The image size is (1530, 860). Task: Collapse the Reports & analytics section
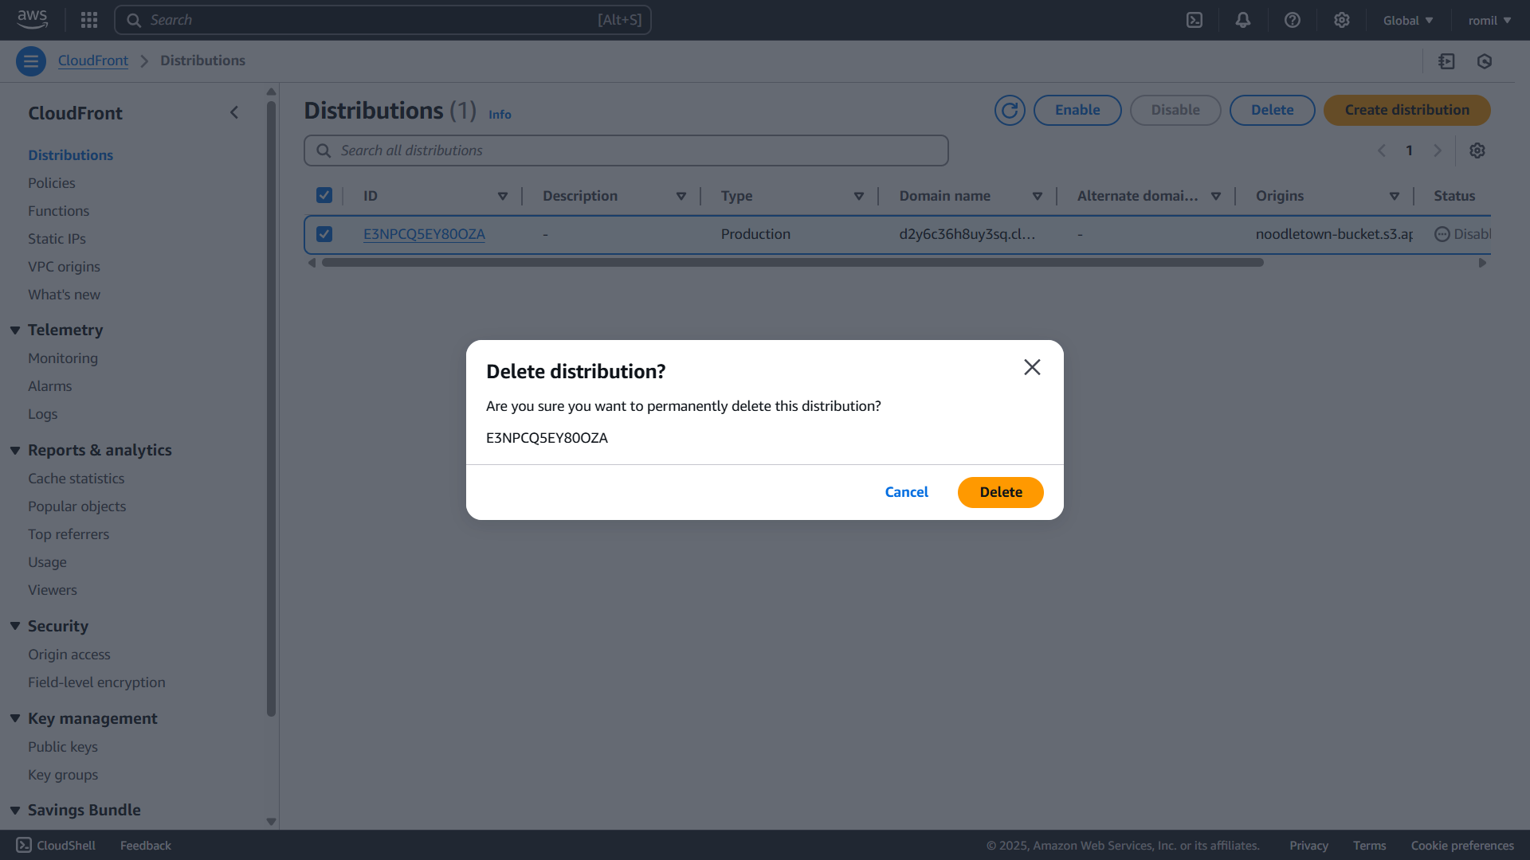coord(15,450)
